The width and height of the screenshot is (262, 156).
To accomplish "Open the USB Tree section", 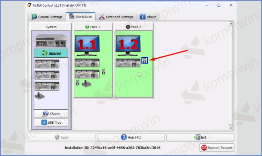I will [x=51, y=123].
